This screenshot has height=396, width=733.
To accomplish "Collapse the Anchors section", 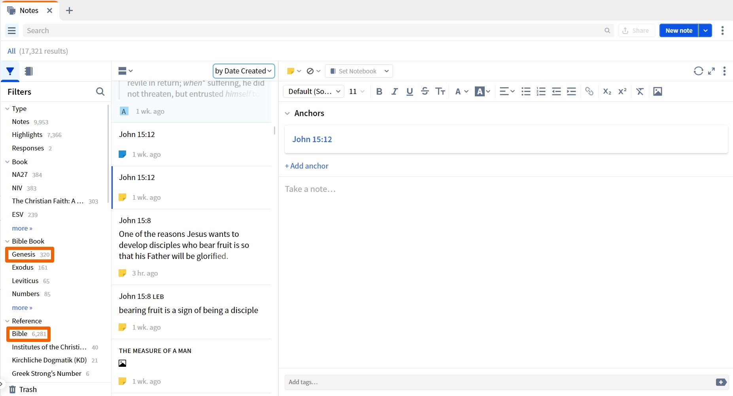I will 287,113.
